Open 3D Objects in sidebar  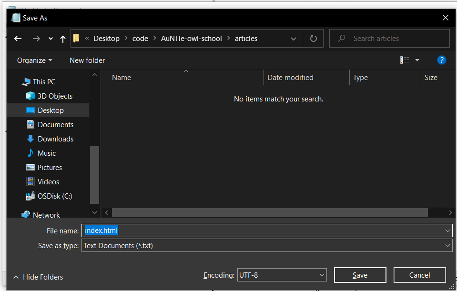point(55,96)
